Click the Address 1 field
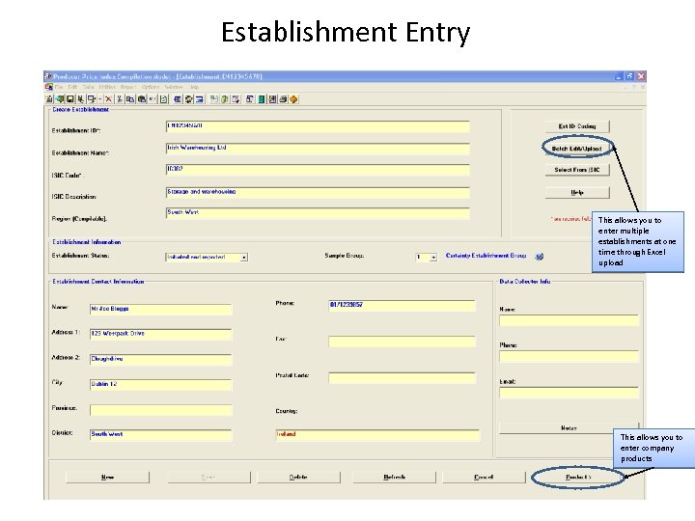Screen dimensions: 695x521 160,334
